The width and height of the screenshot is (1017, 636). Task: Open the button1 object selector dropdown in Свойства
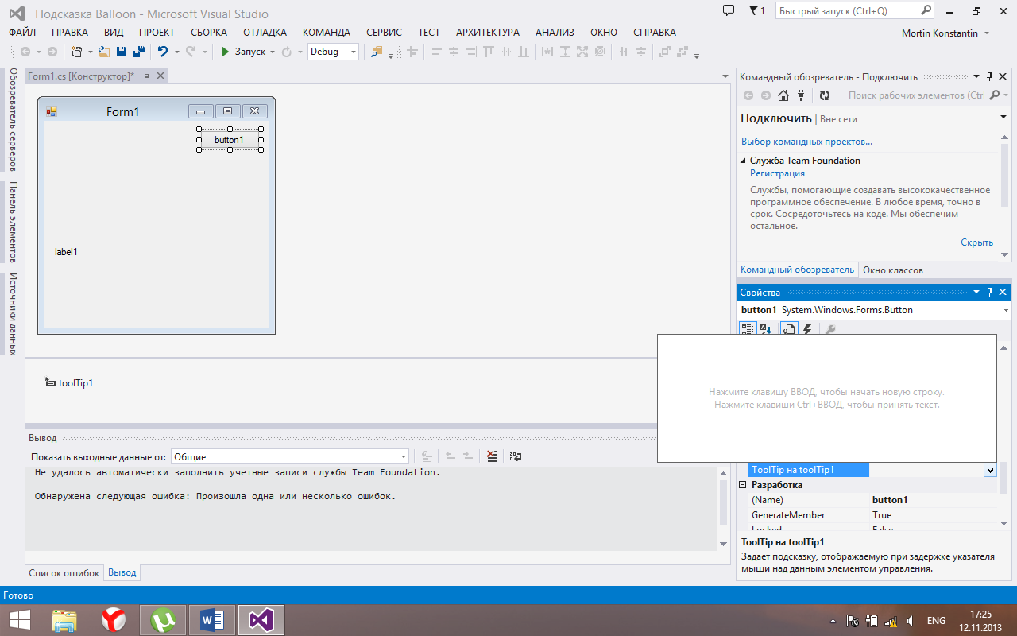(1006, 310)
